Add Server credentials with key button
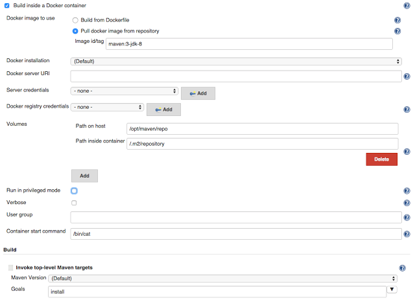Image resolution: width=415 pixels, height=300 pixels. [x=198, y=93]
